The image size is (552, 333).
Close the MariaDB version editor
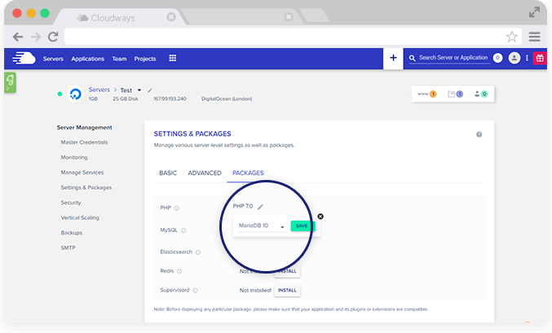[x=320, y=216]
